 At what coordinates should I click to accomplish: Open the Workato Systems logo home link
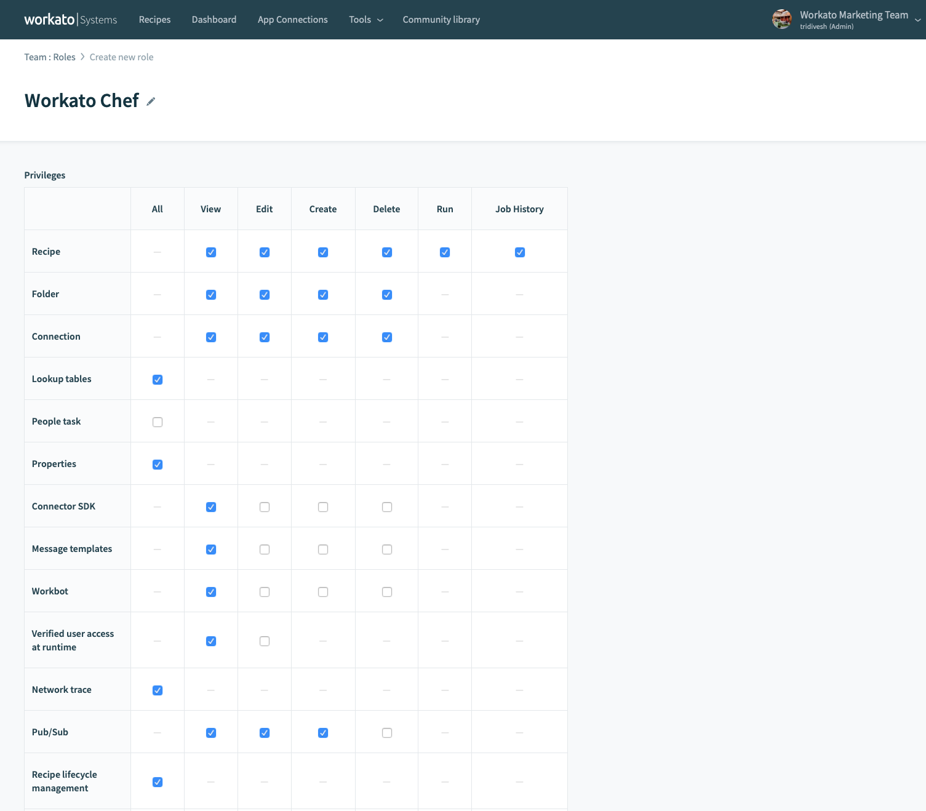point(71,20)
